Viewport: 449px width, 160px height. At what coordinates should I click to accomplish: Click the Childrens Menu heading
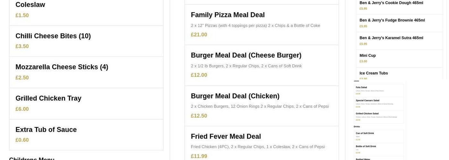(32, 158)
